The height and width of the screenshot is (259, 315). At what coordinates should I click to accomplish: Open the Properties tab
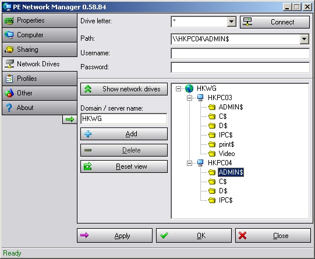(x=40, y=20)
